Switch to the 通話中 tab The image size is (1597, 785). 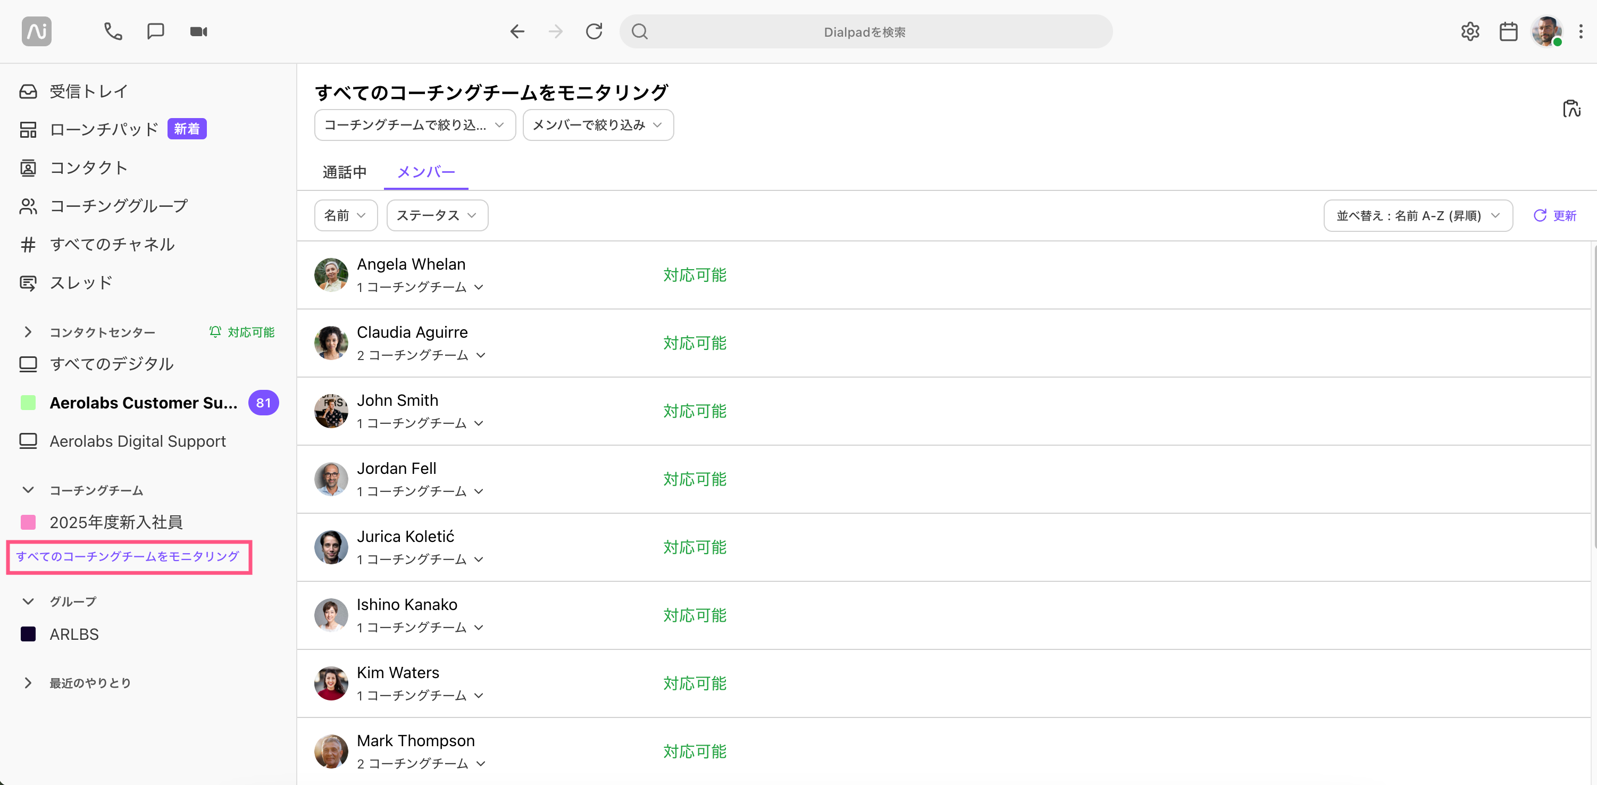tap(345, 171)
